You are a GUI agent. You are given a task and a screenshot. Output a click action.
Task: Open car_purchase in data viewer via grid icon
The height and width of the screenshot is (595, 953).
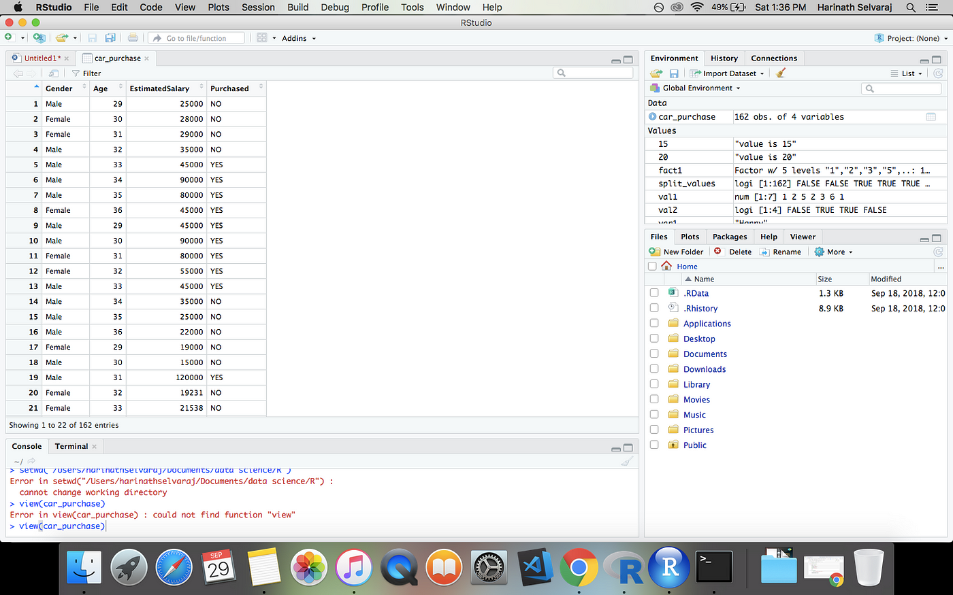click(931, 117)
